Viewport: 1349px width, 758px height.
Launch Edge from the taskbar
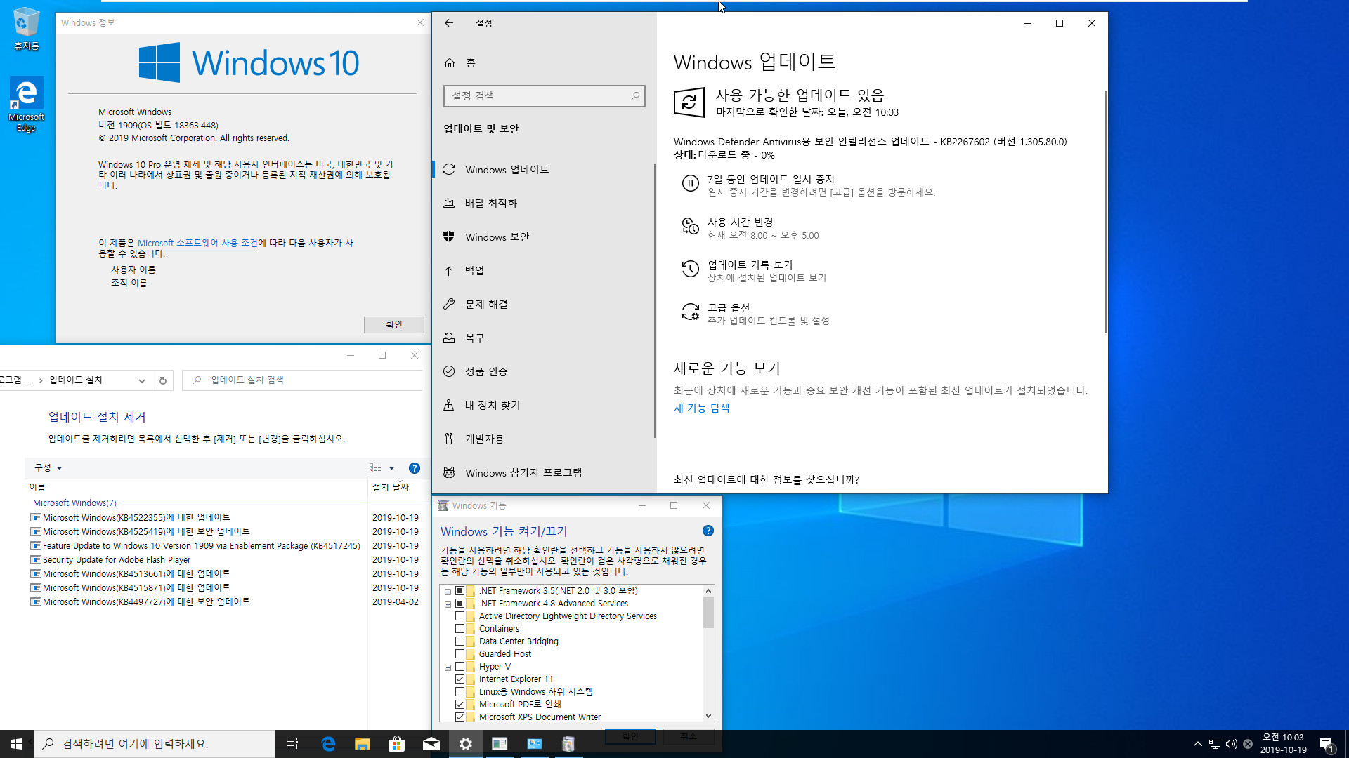328,744
